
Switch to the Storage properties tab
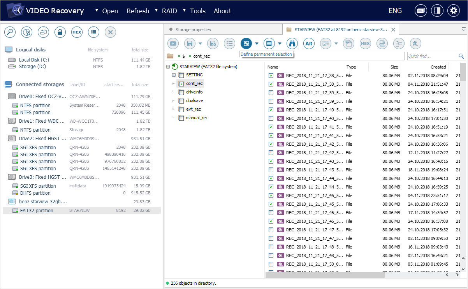point(193,30)
